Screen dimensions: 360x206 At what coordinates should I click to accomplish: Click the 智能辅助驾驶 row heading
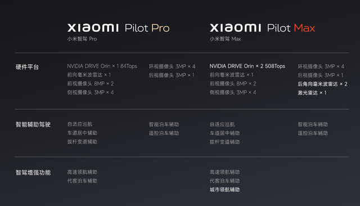(33, 124)
